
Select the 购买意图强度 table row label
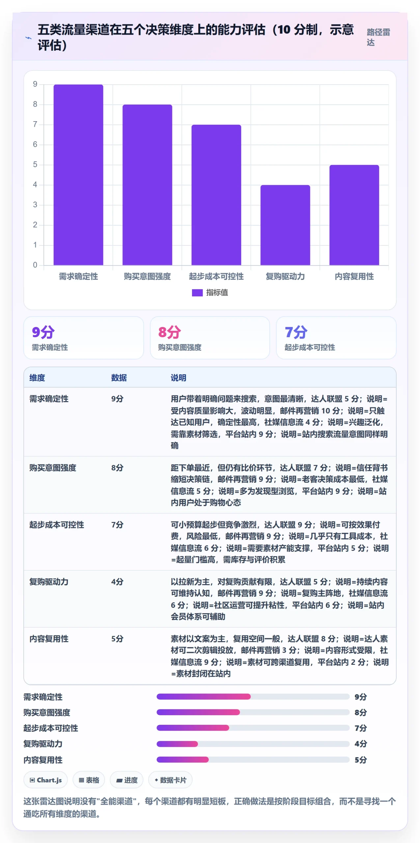click(x=53, y=468)
